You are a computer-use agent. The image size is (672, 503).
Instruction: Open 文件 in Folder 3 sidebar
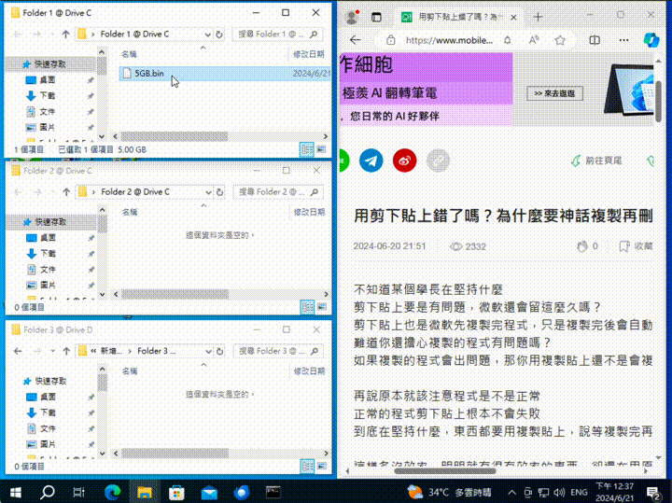click(x=48, y=428)
